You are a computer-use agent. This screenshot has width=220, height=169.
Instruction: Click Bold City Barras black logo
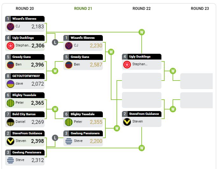(x=11, y=122)
